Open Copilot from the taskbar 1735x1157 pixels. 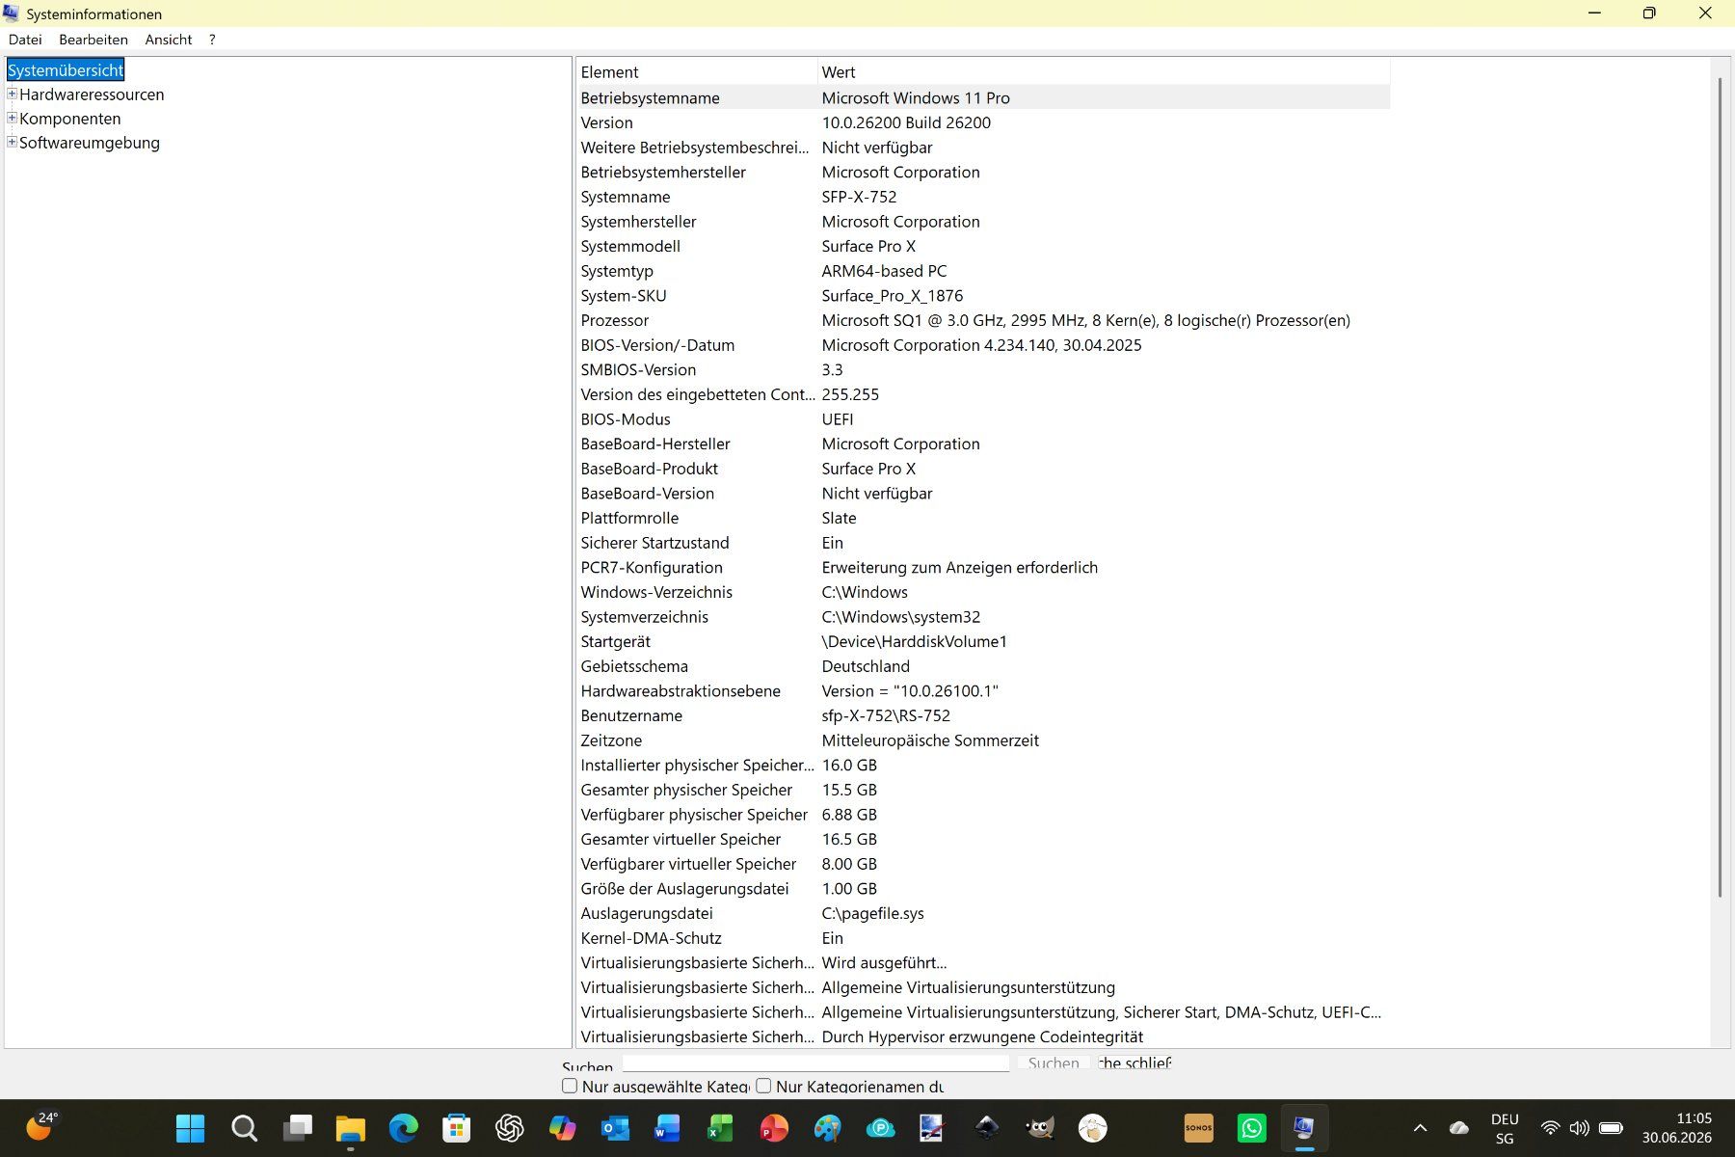pos(563,1128)
